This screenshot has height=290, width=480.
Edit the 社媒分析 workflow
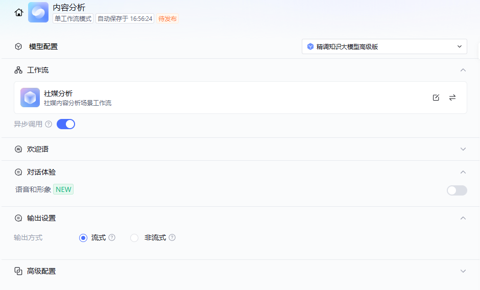tap(436, 98)
